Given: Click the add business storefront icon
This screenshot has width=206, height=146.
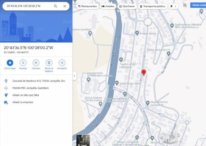Looking at the screenshot, I should [x=6, y=102].
